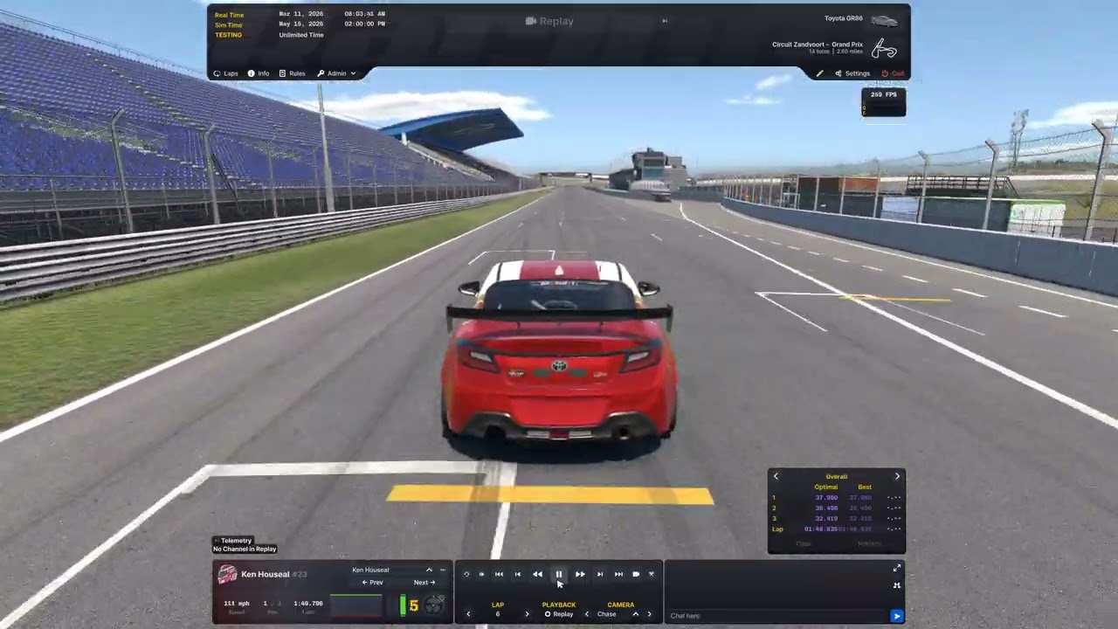Viewport: 1118px width, 629px height.
Task: Click the small skip icon right of Replay title
Action: point(665,21)
